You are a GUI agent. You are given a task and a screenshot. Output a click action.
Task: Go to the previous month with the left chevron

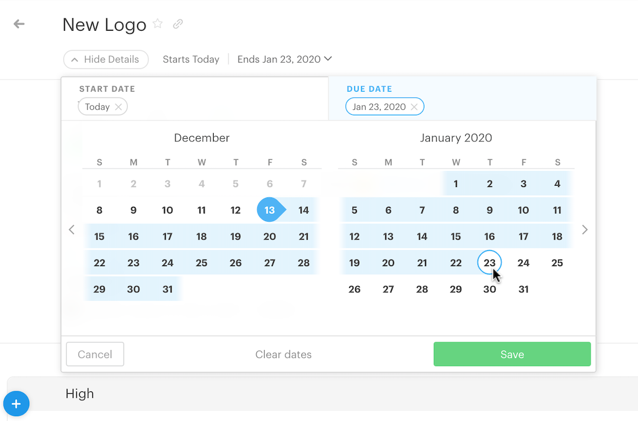click(72, 229)
